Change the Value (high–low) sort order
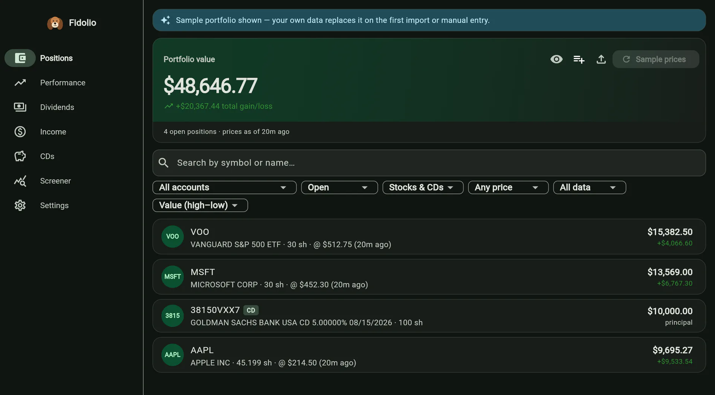715x395 pixels. [x=200, y=205]
